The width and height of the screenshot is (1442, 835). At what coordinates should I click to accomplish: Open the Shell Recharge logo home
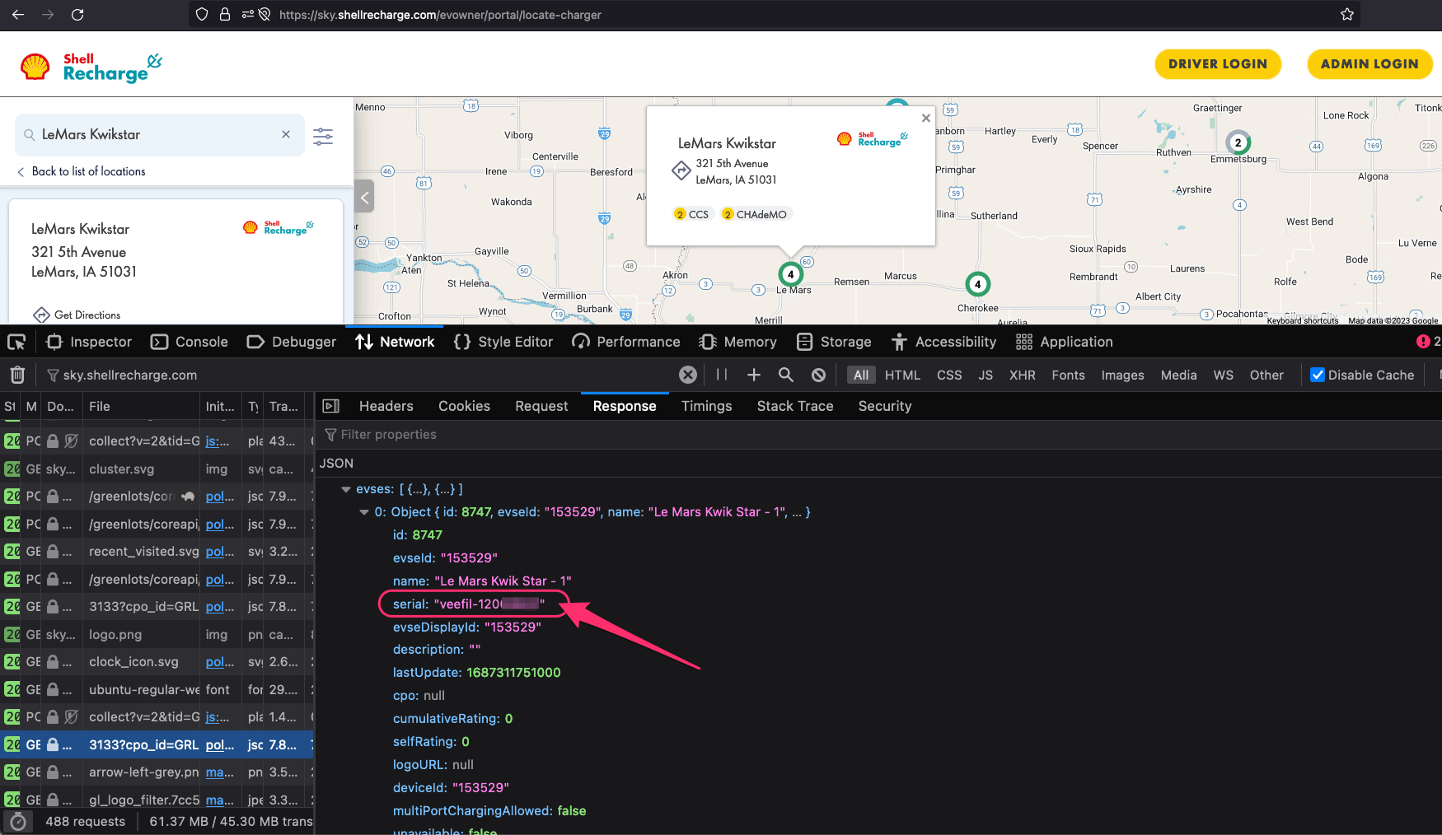tap(91, 67)
